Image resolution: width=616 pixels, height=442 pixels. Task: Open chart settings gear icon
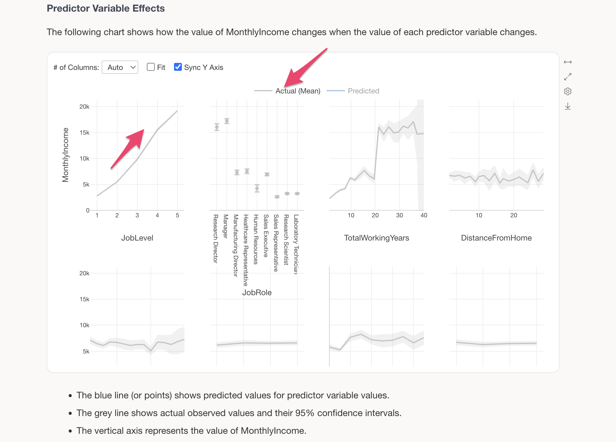pyautogui.click(x=567, y=91)
